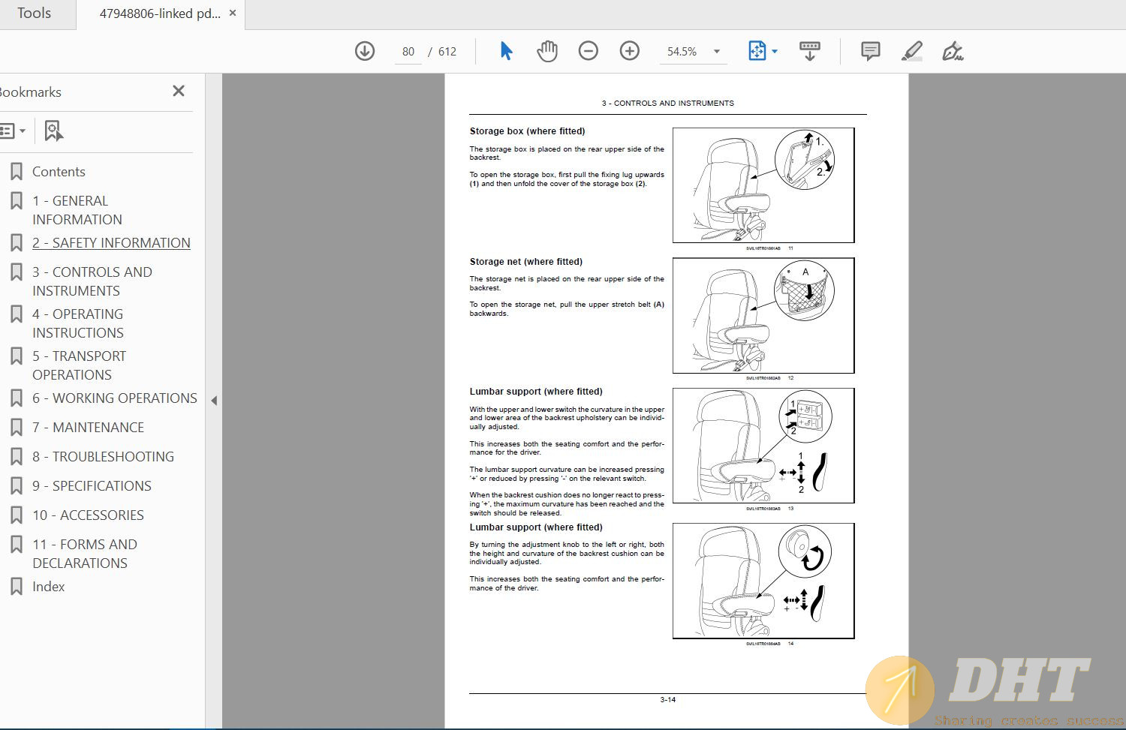Go to 2 - SAFETY INFORMATION bookmark
Screen dimensions: 1126x730
[111, 243]
